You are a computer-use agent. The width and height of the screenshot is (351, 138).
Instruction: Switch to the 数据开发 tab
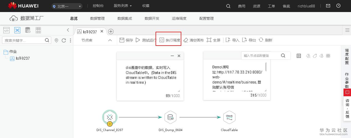click(x=152, y=18)
